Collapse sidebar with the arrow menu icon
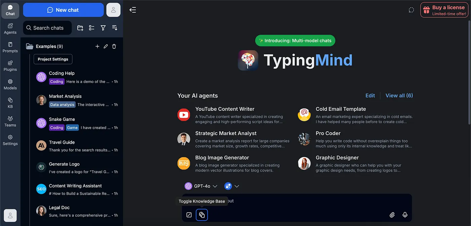The width and height of the screenshot is (471, 226). pos(133,10)
